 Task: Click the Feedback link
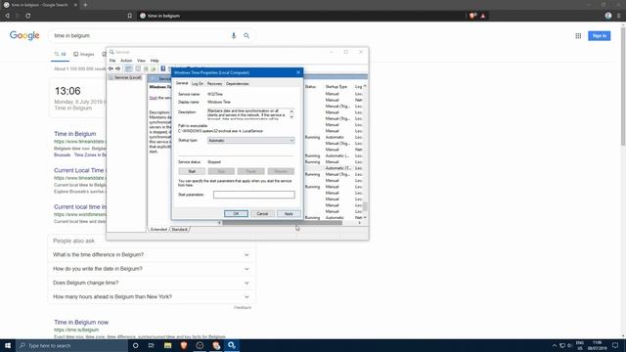[x=243, y=307]
